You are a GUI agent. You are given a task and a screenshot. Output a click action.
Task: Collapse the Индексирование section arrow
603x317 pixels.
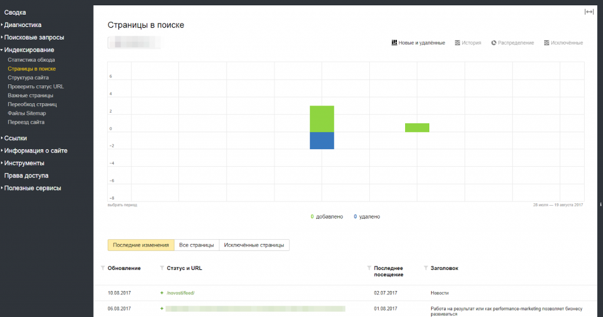(x=2, y=50)
